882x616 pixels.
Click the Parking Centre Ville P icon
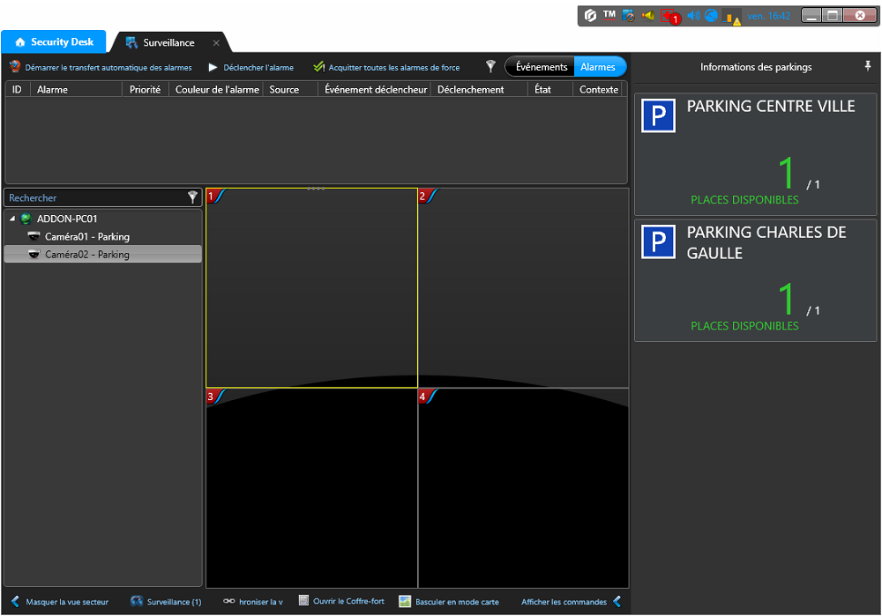658,115
